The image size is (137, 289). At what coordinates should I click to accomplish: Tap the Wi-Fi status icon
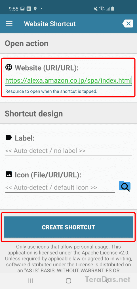(x=102, y=8)
